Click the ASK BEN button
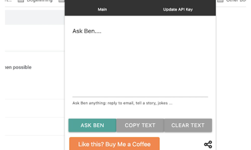251x150 pixels. (x=92, y=125)
